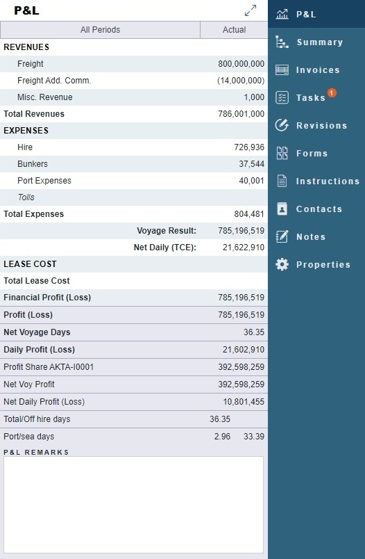Open the Forms icon

coord(282,153)
